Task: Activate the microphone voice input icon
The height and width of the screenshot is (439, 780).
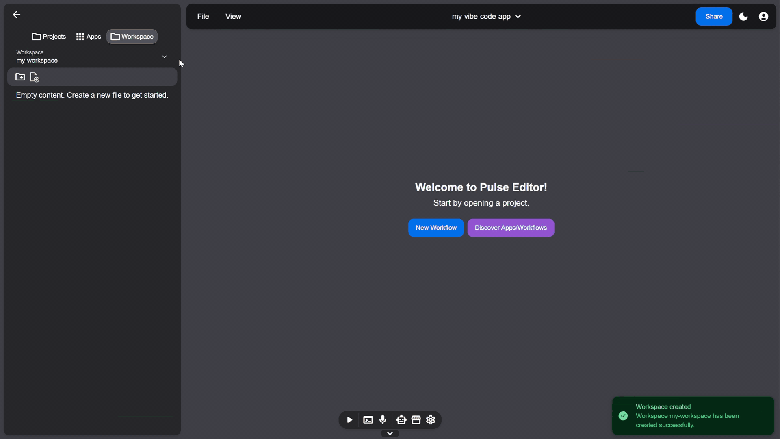Action: (383, 420)
